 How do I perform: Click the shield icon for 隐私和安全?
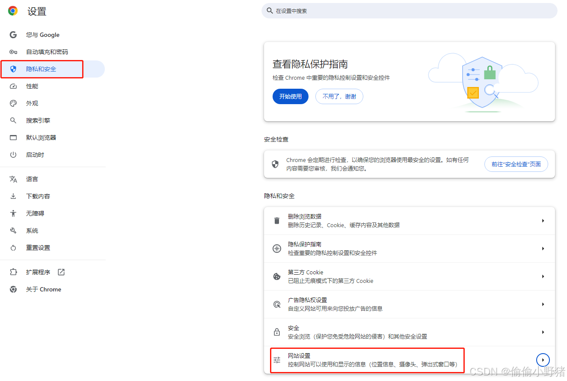click(x=13, y=69)
